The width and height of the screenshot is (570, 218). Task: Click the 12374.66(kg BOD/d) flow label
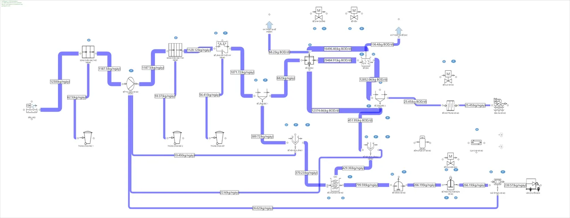click(x=326, y=110)
